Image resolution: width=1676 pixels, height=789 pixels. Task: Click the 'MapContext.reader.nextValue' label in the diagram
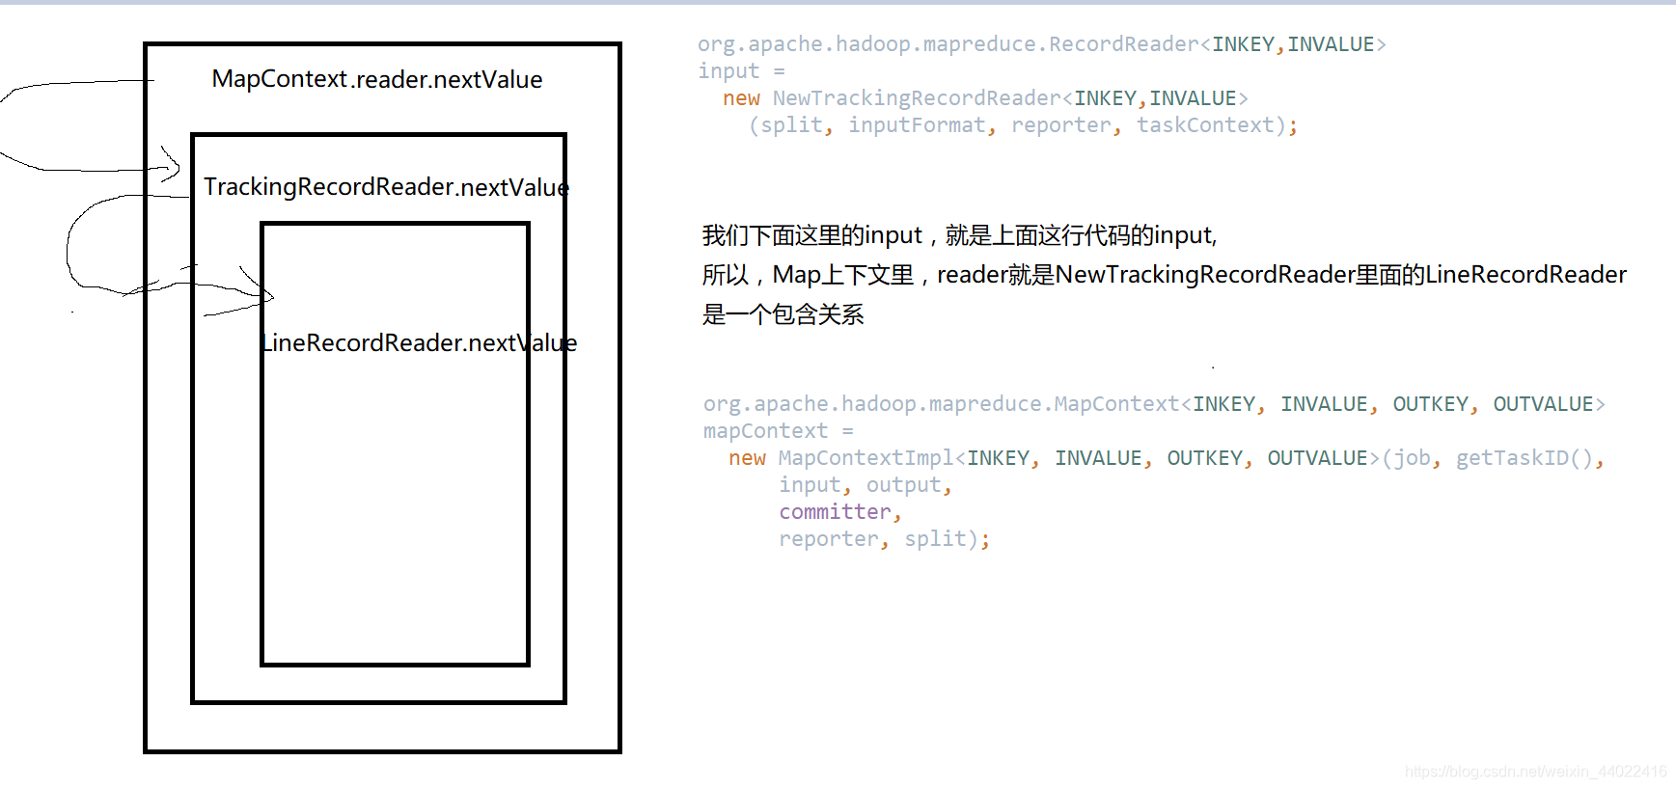click(377, 79)
